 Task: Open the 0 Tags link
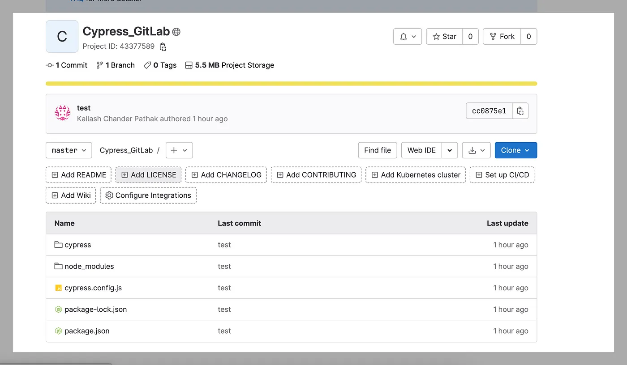pos(160,65)
